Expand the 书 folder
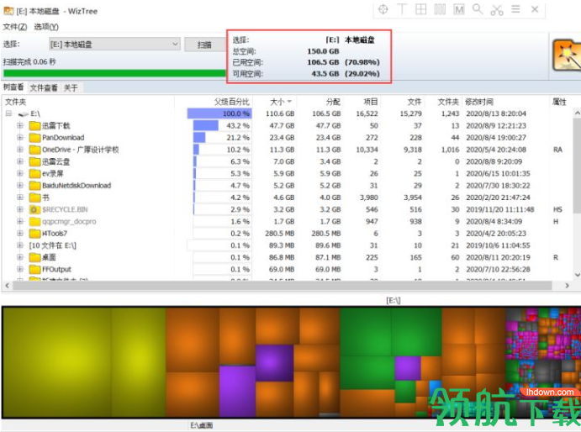 [x=20, y=198]
